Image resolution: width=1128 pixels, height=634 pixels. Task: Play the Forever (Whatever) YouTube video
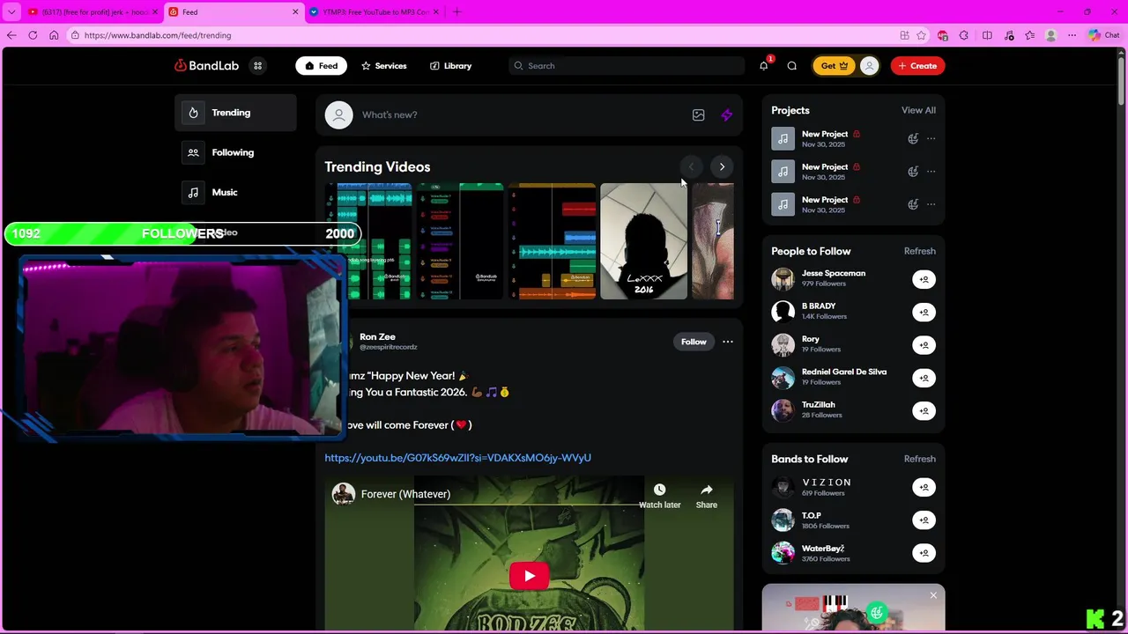[529, 577]
